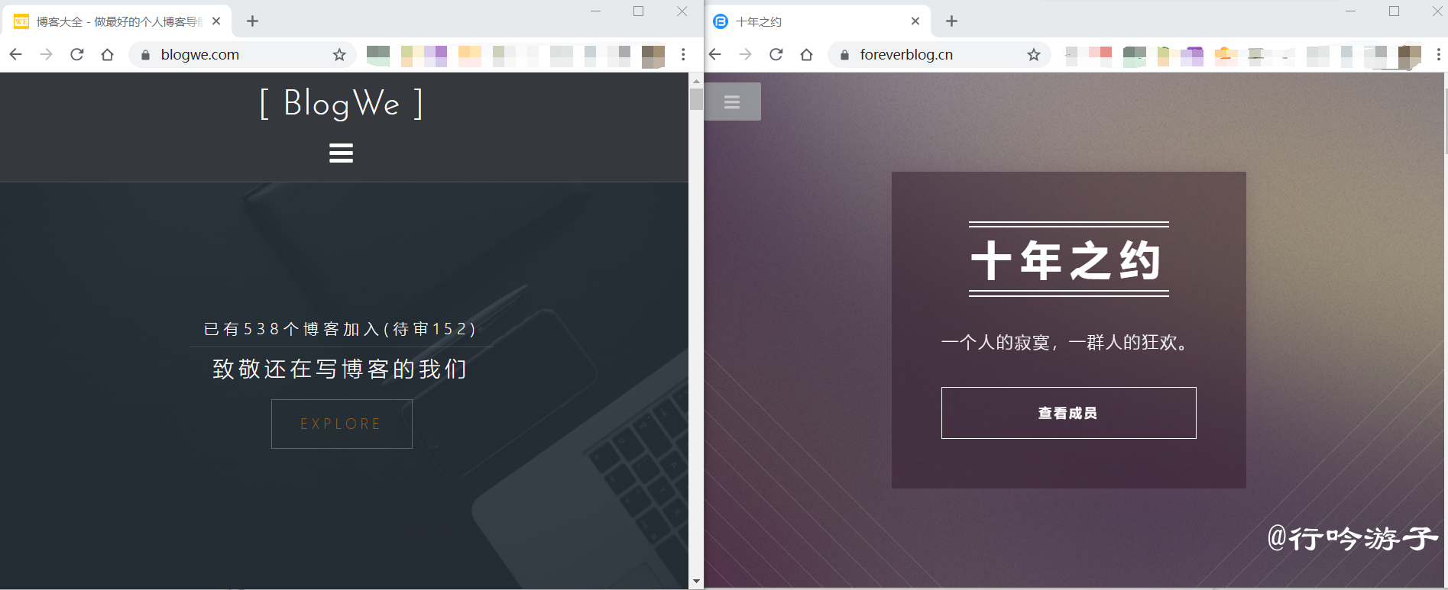
Task: Click the [ BlogWe ] site logo
Action: [341, 103]
